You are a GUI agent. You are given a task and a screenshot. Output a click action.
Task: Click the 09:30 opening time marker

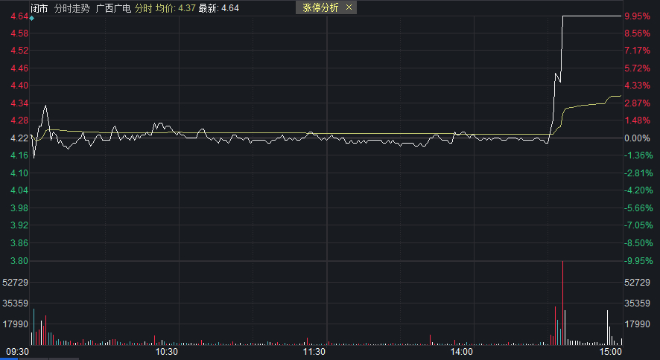(x=18, y=351)
